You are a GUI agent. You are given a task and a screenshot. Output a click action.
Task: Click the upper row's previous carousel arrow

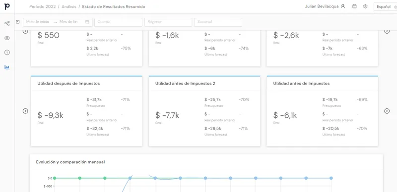25,31
